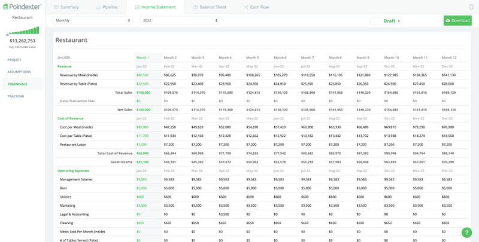Open the Monthly period dropdown
The height and width of the screenshot is (242, 479).
(93, 20)
